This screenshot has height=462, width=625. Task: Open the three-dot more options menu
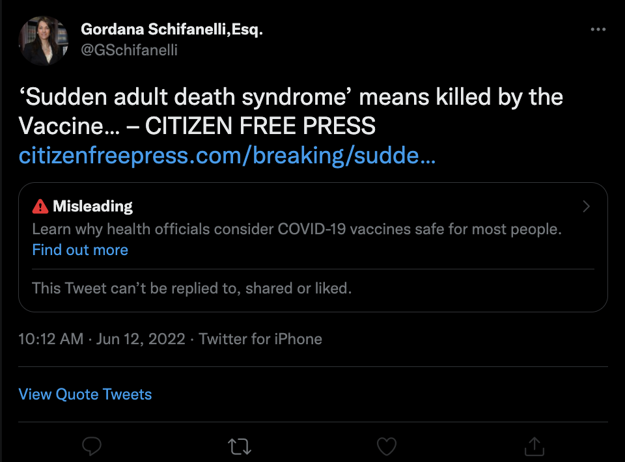pos(598,30)
